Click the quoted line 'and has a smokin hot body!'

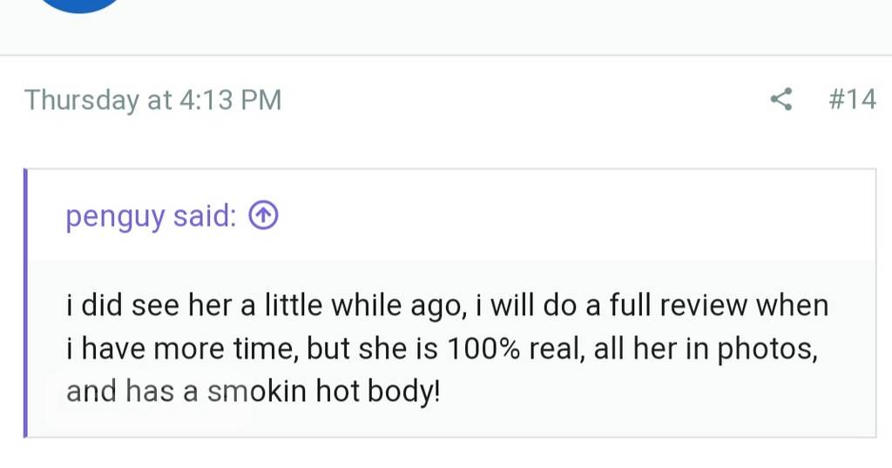(x=253, y=391)
